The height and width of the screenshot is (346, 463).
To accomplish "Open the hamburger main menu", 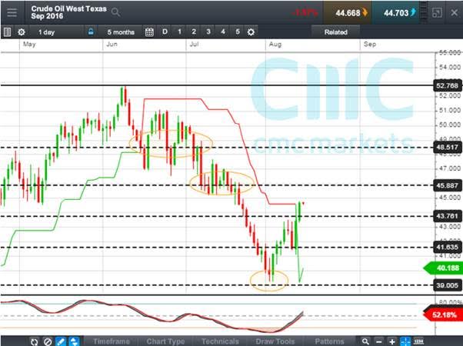I will (12, 13).
